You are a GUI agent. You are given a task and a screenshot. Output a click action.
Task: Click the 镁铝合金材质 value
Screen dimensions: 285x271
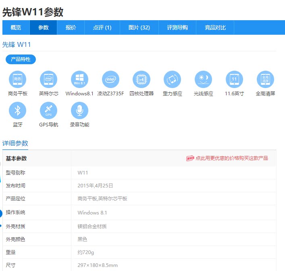tap(92, 227)
